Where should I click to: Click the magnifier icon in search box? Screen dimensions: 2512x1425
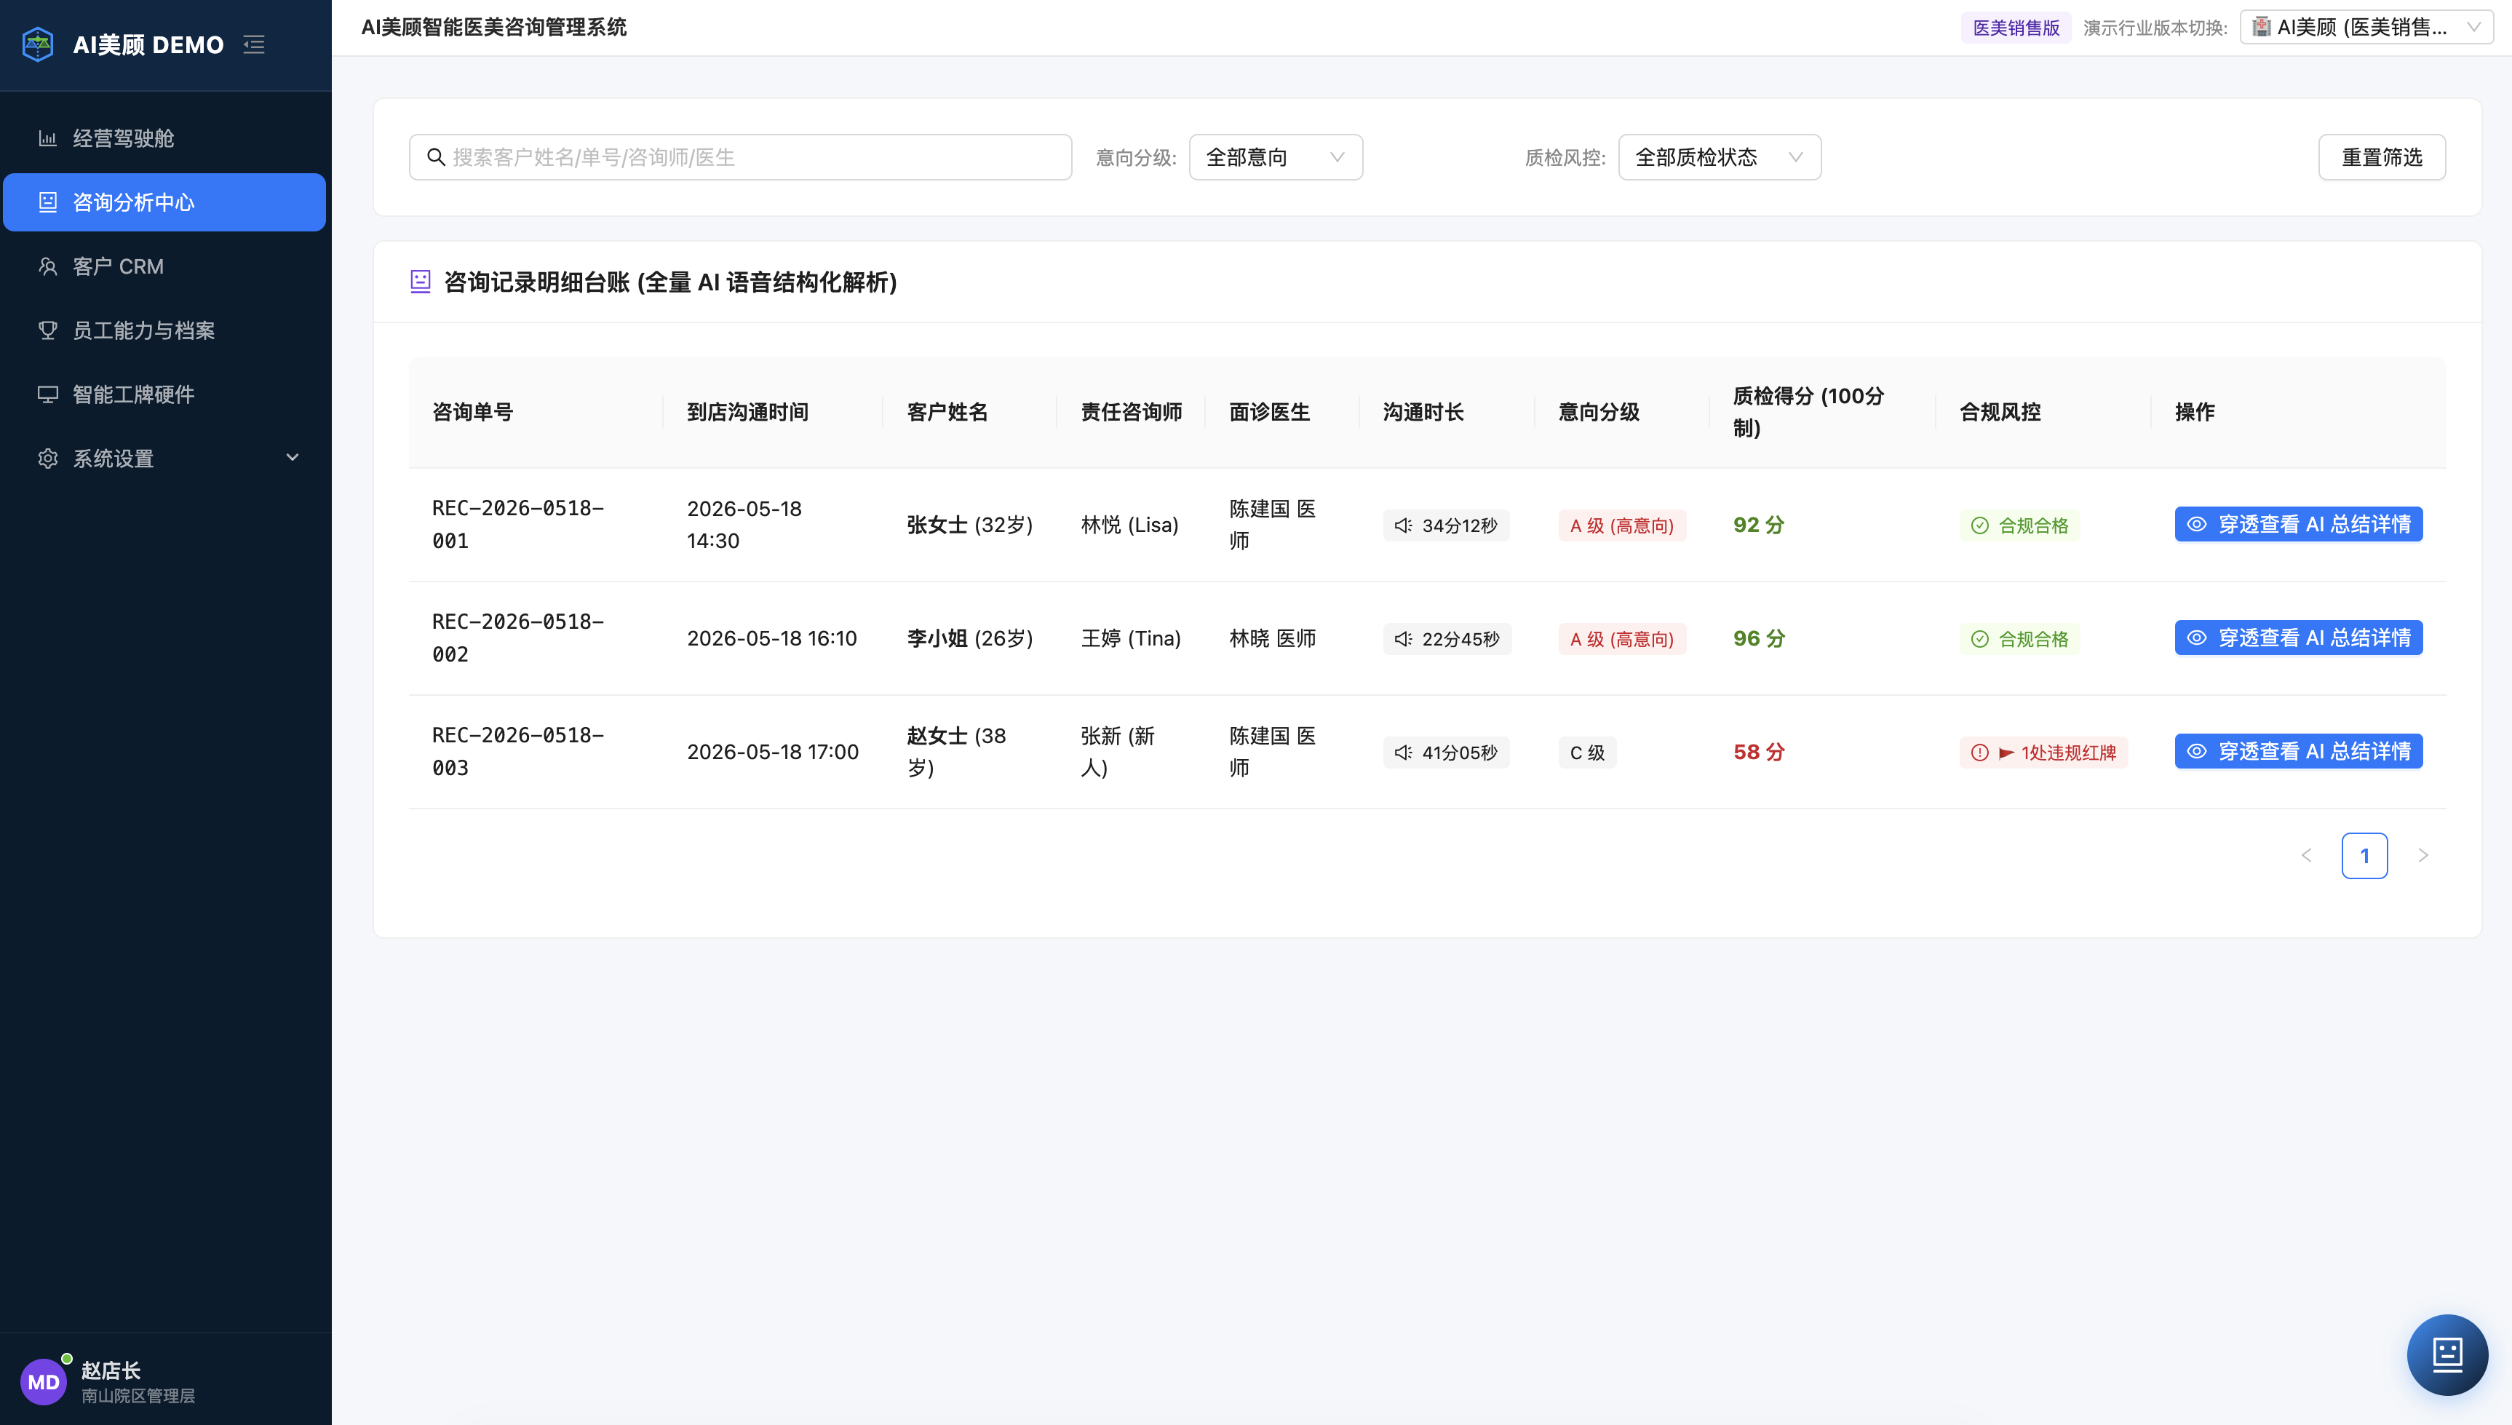click(x=437, y=156)
